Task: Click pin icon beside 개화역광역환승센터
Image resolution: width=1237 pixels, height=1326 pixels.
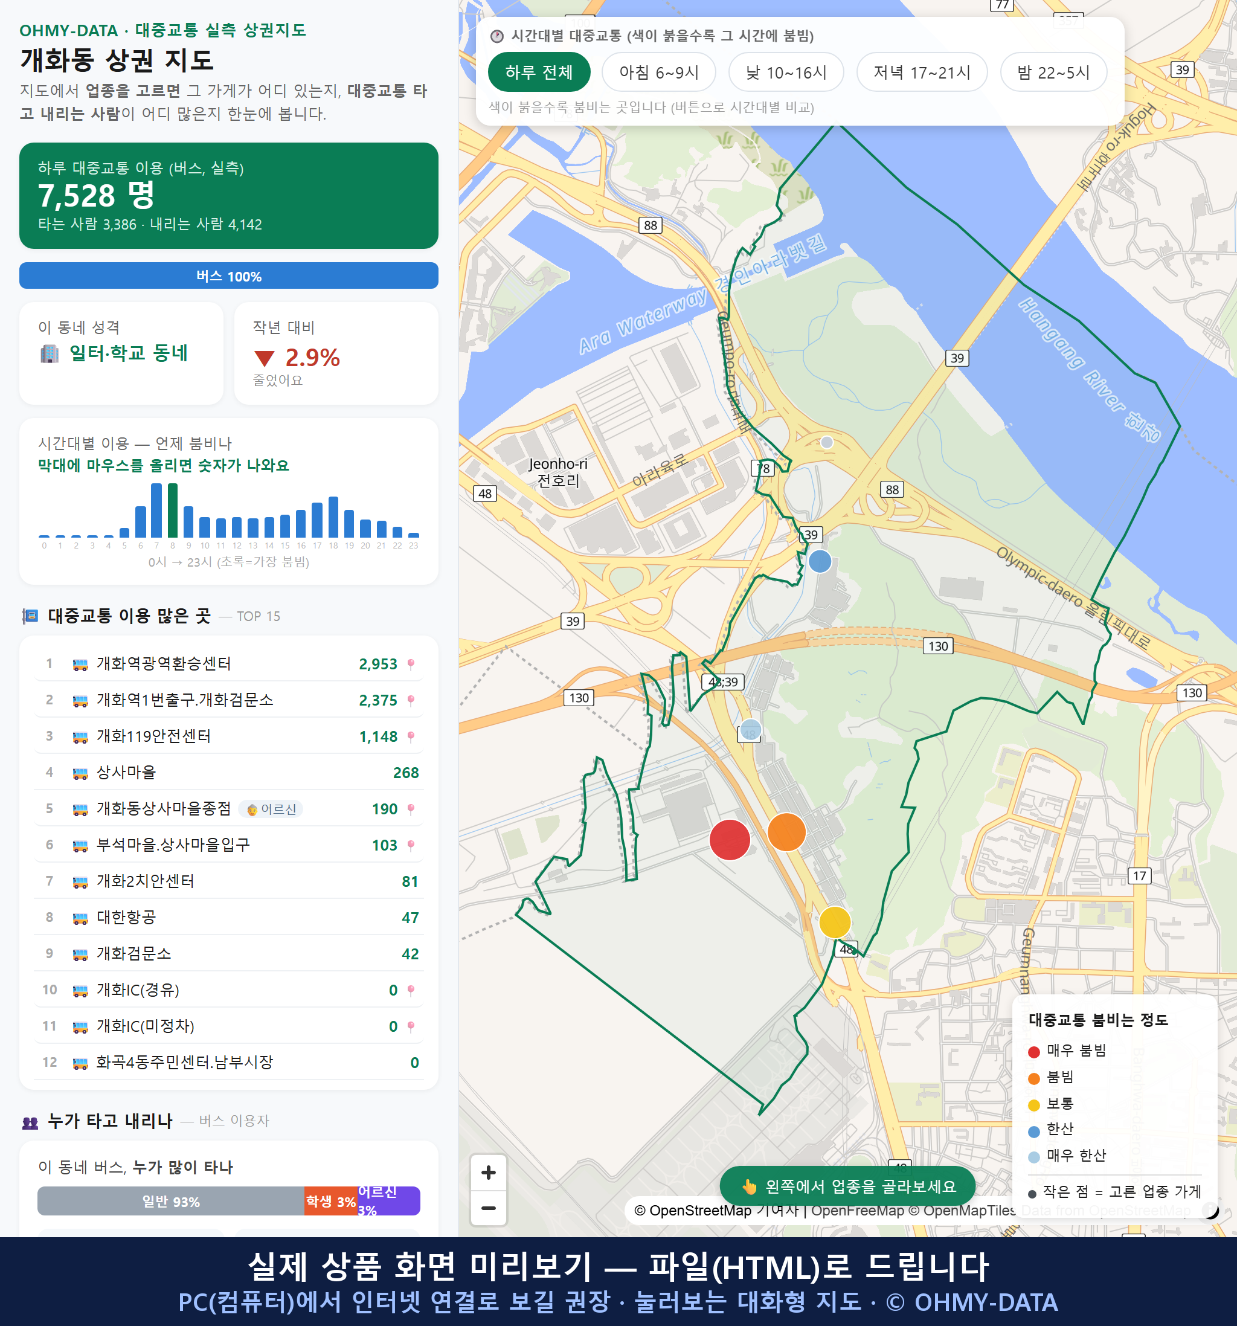Action: [411, 665]
